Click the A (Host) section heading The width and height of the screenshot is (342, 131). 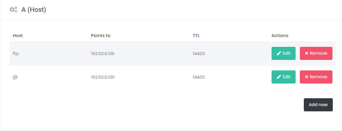[x=34, y=10]
